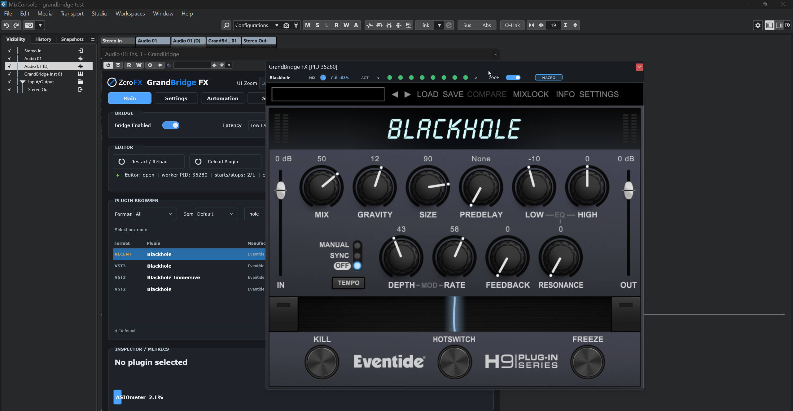Open the Sort Default dropdown
This screenshot has width=793, height=411.
(217, 214)
